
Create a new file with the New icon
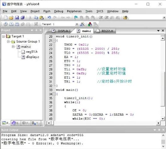tap(6, 18)
